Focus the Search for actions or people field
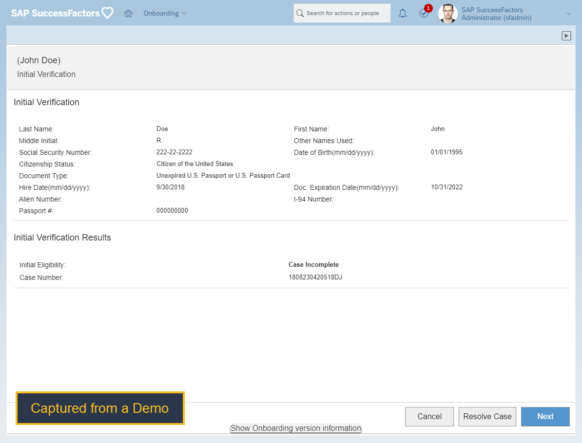This screenshot has height=443, width=582. point(342,13)
